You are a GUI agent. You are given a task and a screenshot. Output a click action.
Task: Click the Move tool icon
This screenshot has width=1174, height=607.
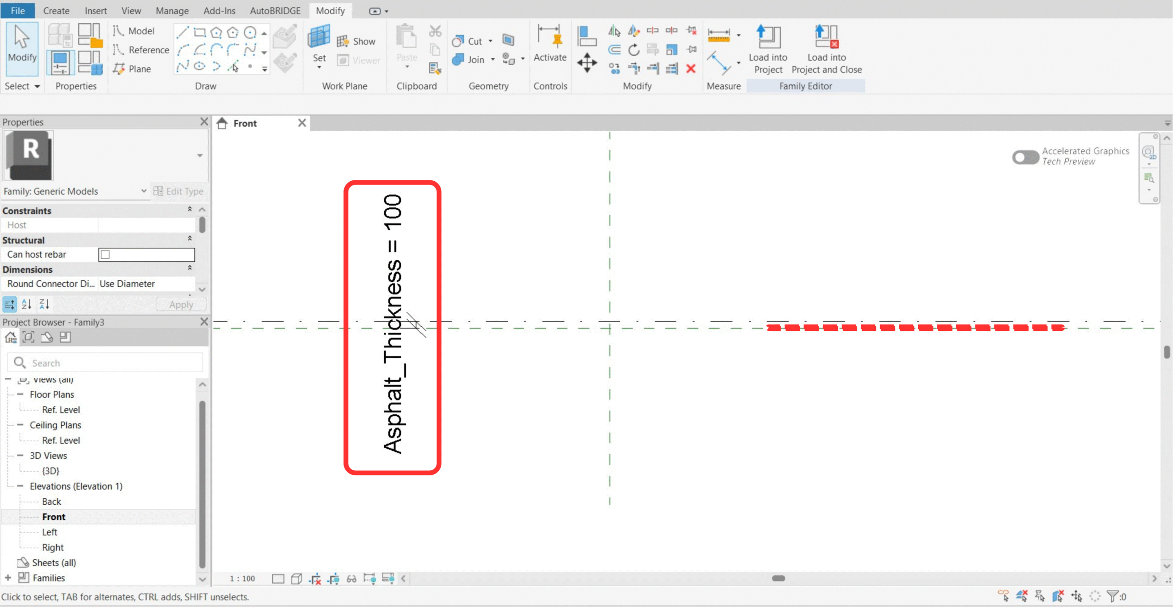coord(587,62)
